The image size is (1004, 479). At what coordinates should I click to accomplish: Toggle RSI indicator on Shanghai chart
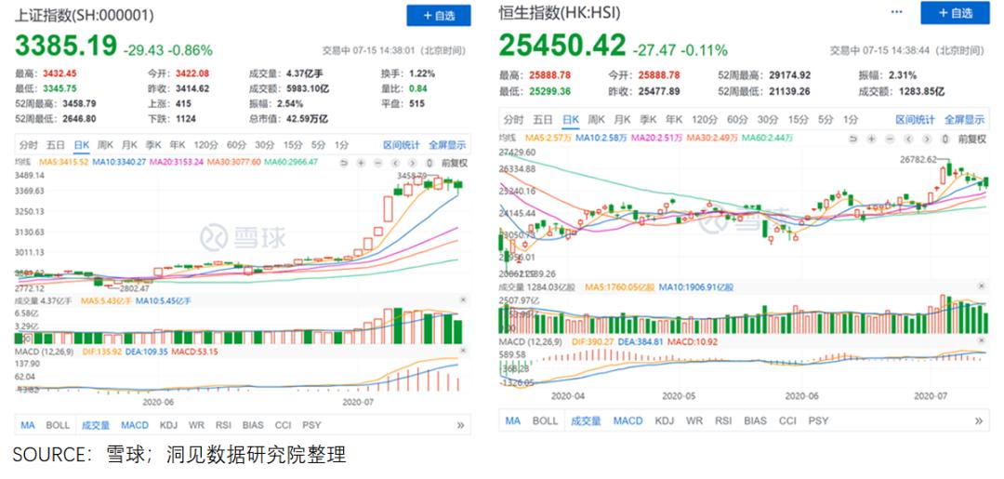(223, 424)
